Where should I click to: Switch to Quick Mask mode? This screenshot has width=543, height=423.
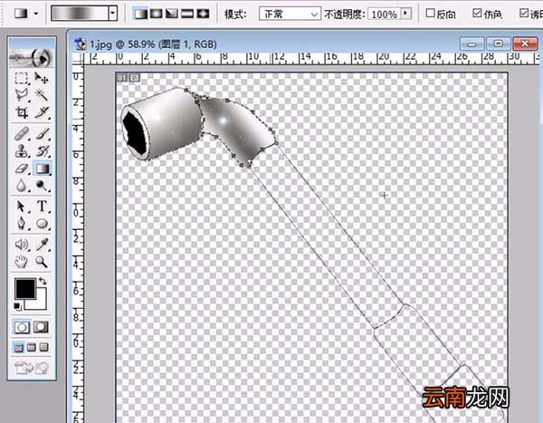pyautogui.click(x=41, y=327)
